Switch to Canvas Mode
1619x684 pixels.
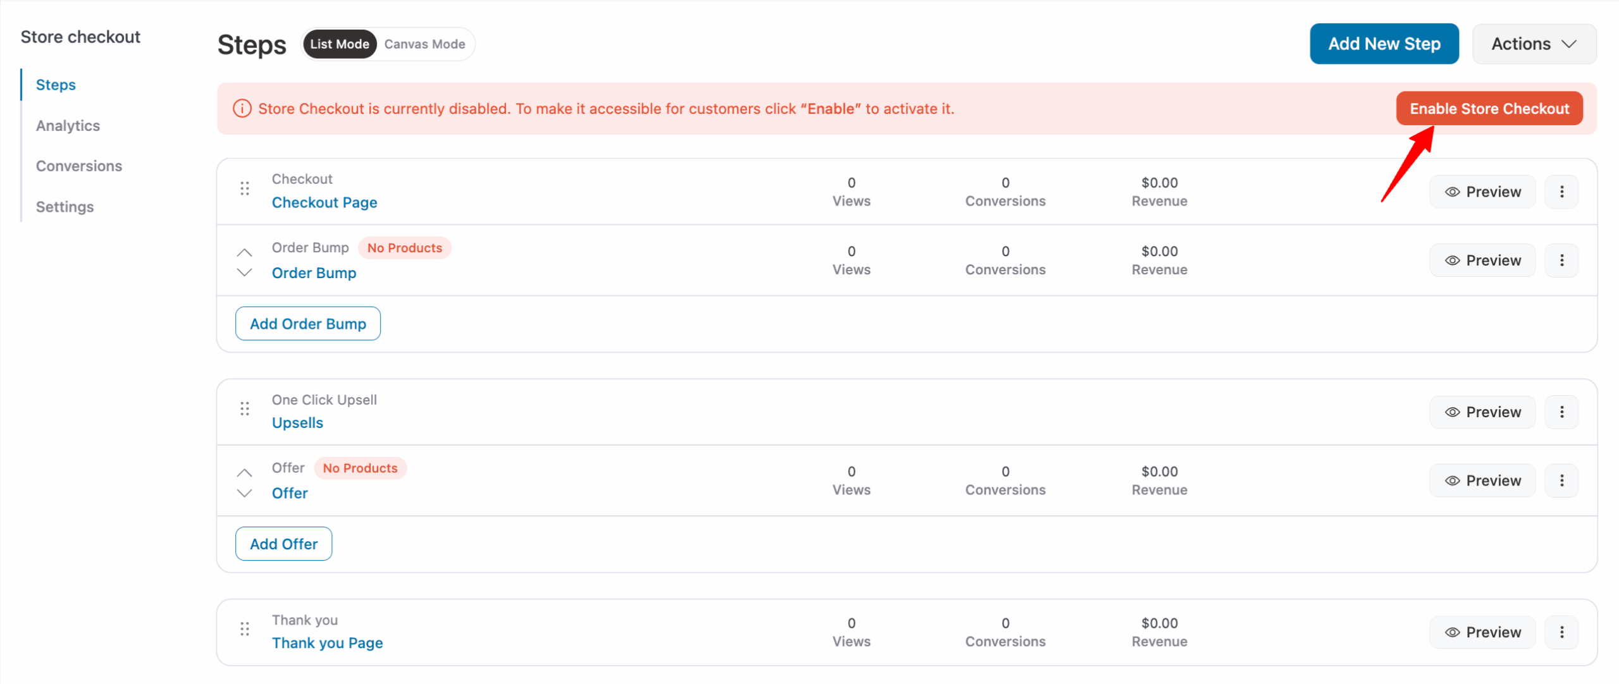[424, 44]
